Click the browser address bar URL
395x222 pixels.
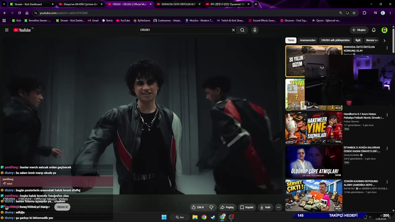[x=64, y=13]
